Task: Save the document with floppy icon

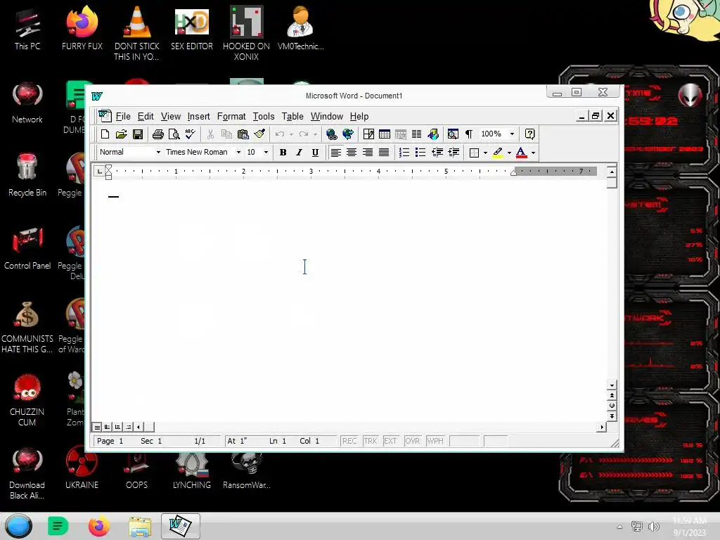Action: tap(138, 134)
